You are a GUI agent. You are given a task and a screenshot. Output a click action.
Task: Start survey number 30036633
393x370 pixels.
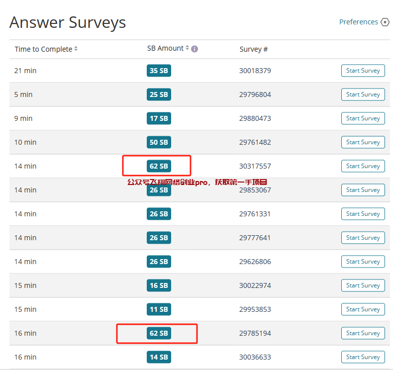pos(363,357)
